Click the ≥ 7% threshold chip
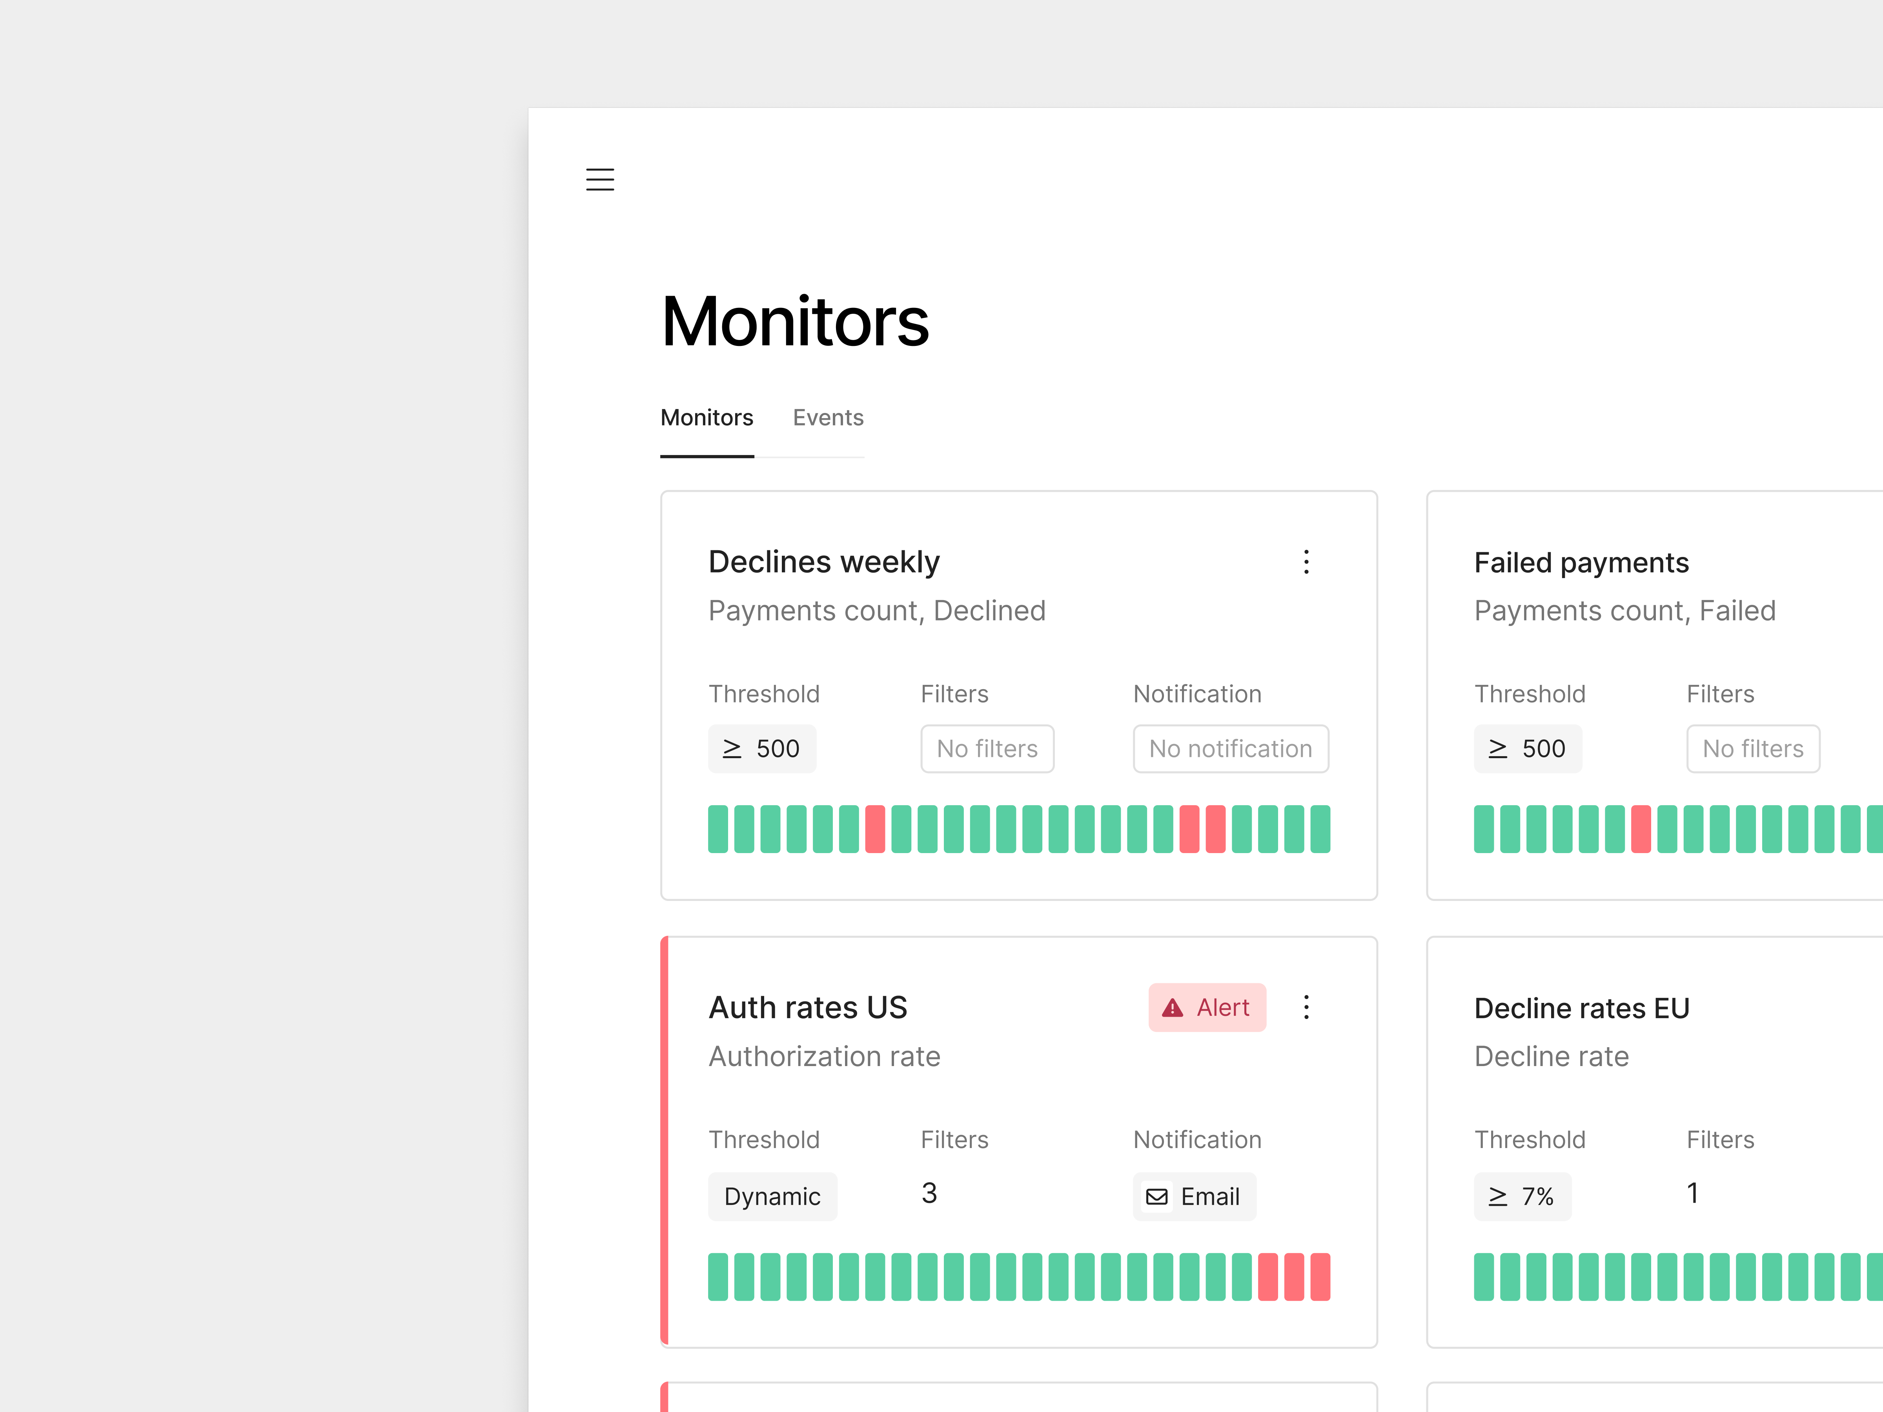Screen dimensions: 1883x1412 coord(1523,1197)
